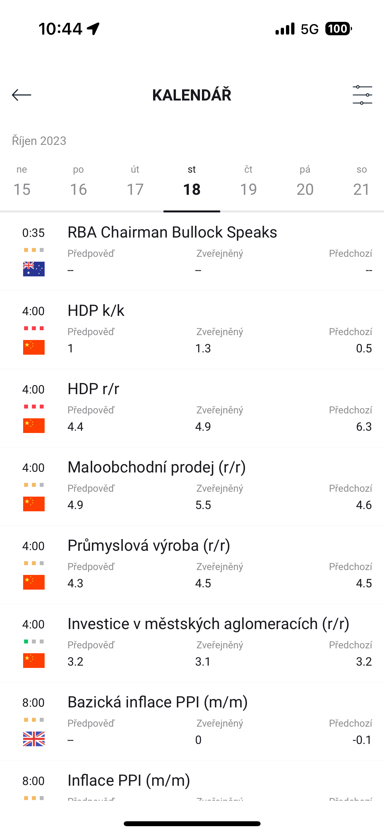Image resolution: width=384 pixels, height=834 pixels.
Task: Open RBA Chairman Bullock Speaks event
Action: click(x=172, y=232)
